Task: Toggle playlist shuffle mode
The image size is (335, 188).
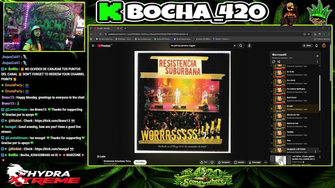Action: 279,62
